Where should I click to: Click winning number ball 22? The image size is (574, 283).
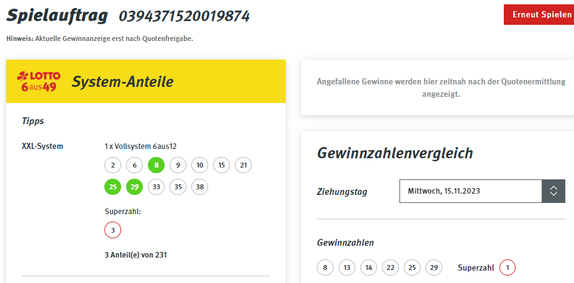pos(390,267)
